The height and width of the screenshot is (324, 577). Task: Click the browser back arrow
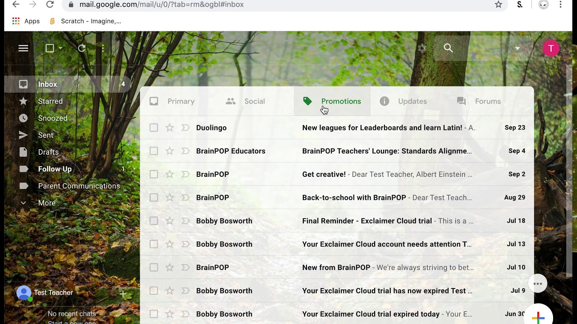point(16,4)
